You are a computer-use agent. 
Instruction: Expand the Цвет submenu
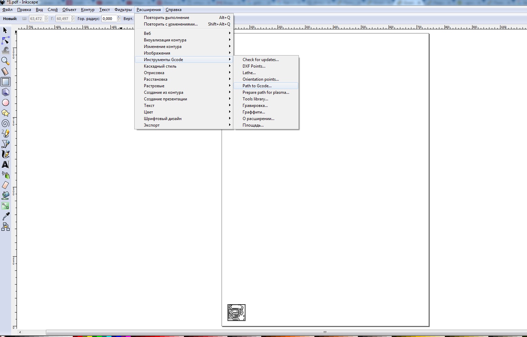point(184,112)
